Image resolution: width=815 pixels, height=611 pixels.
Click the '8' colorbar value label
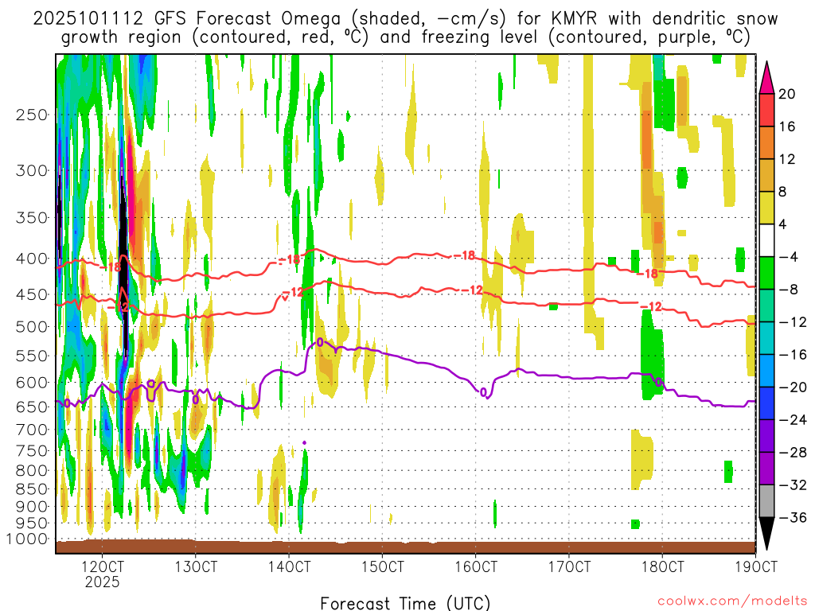tap(782, 192)
